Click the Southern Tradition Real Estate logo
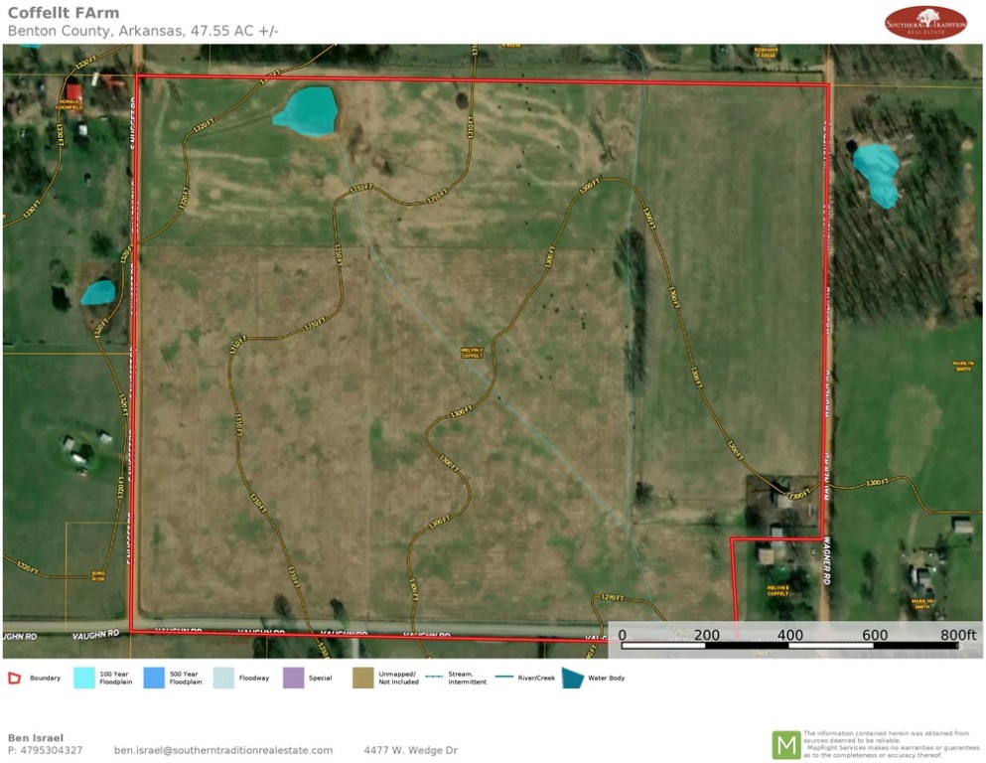This screenshot has height=763, width=986. click(x=924, y=22)
